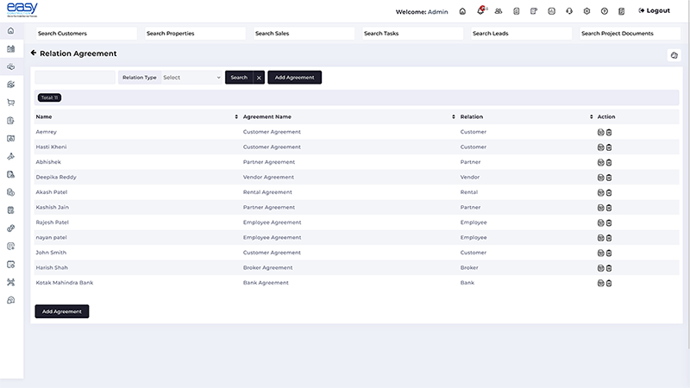
Task: Click the clipboard action icon for Aemrey
Action: point(609,133)
